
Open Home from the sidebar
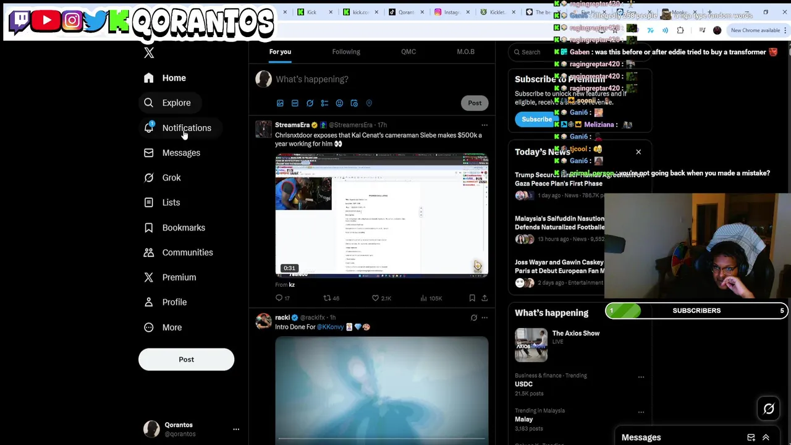click(164, 78)
